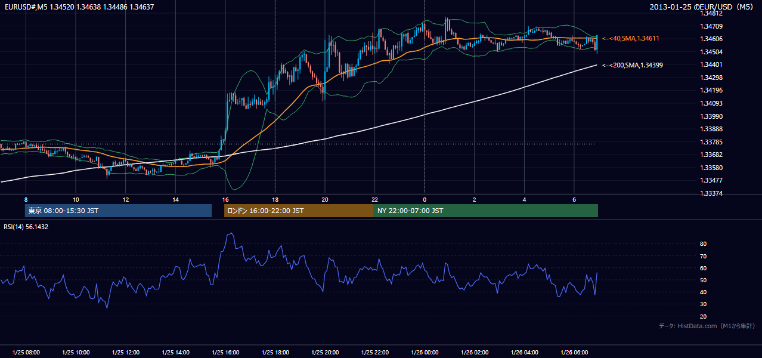Click price axis value 1.33888
Image resolution: width=762 pixels, height=358 pixels.
point(712,129)
